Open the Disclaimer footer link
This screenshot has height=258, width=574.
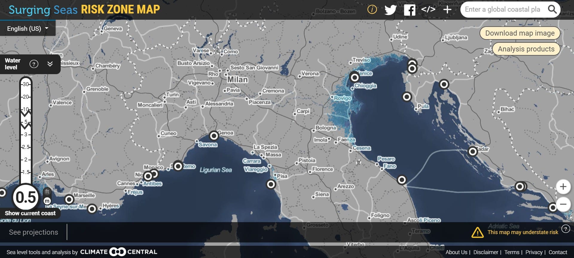tap(486, 252)
